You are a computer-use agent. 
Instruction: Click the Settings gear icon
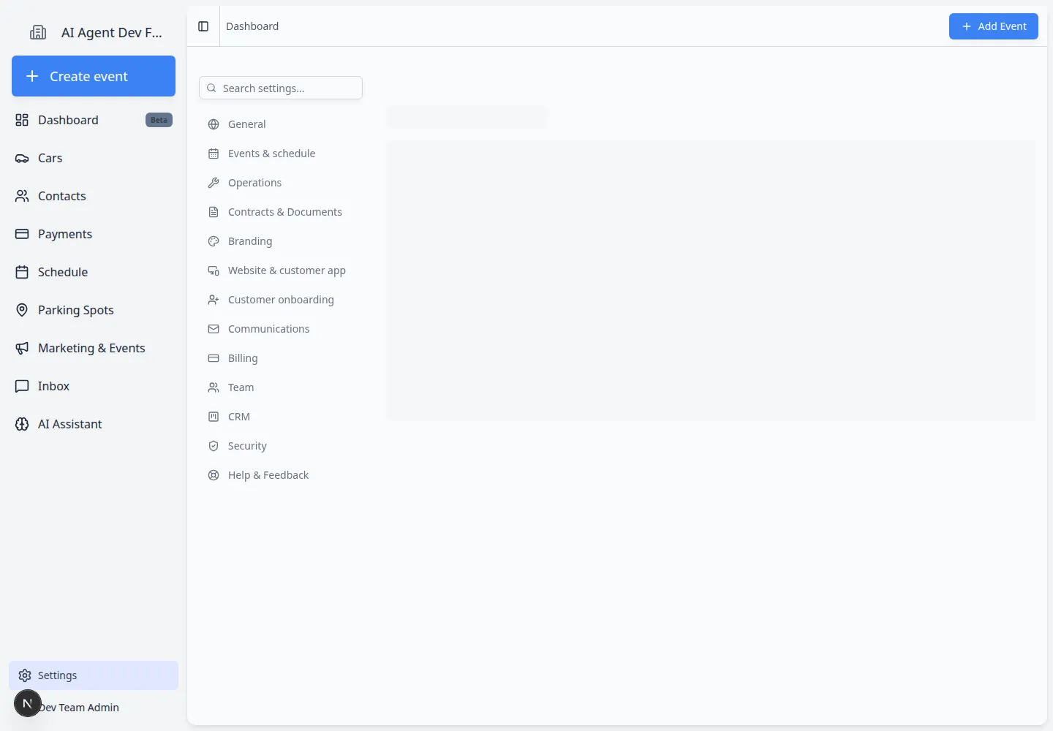click(x=25, y=675)
